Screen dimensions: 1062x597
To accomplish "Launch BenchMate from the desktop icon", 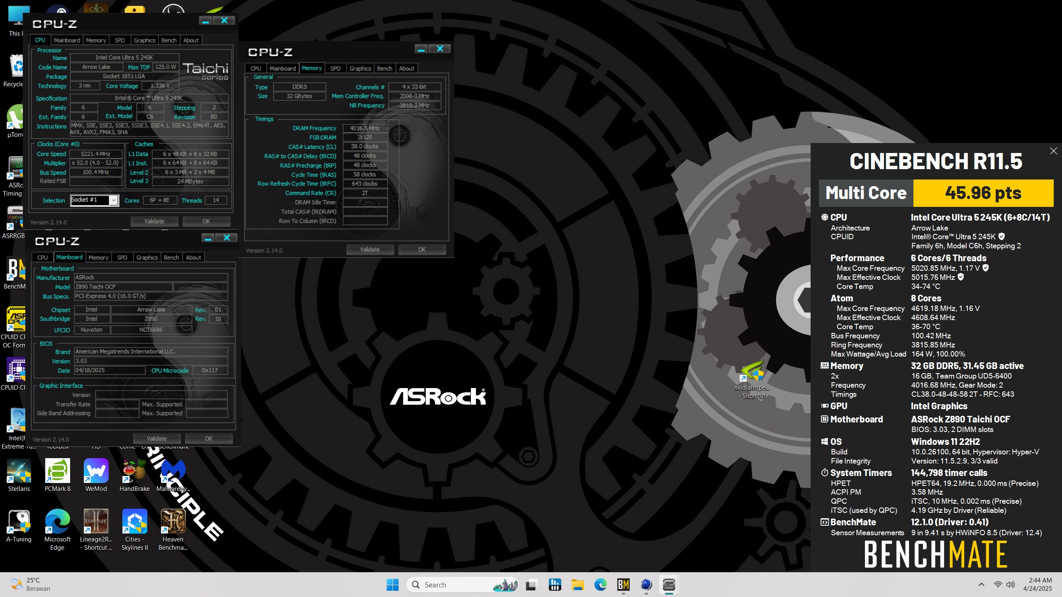I will coord(15,273).
